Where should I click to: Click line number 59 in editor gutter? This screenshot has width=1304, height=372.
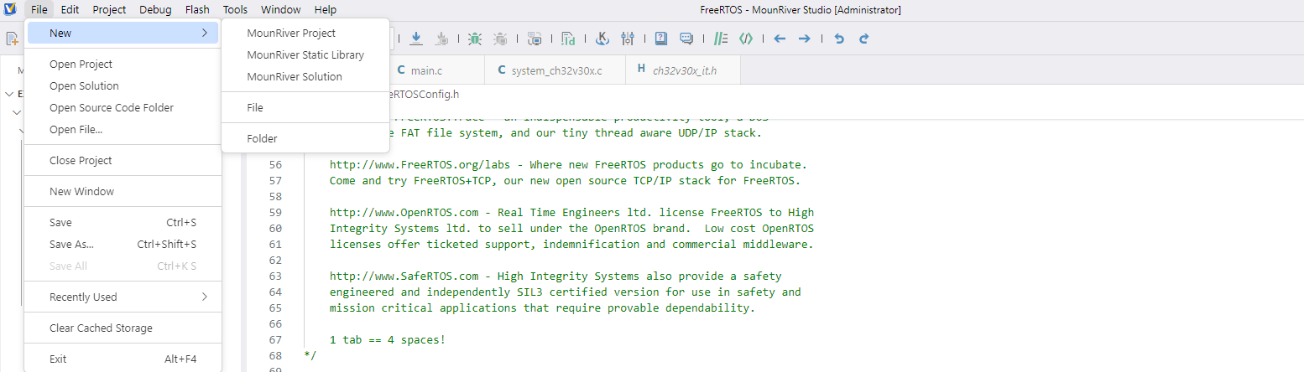[275, 212]
